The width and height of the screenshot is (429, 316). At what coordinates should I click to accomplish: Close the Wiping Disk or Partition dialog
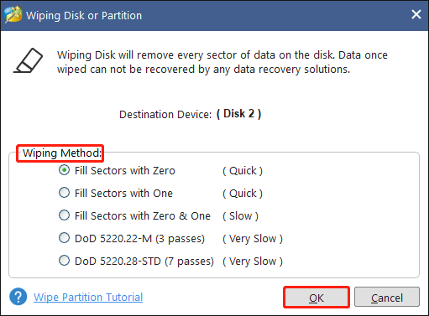(416, 14)
